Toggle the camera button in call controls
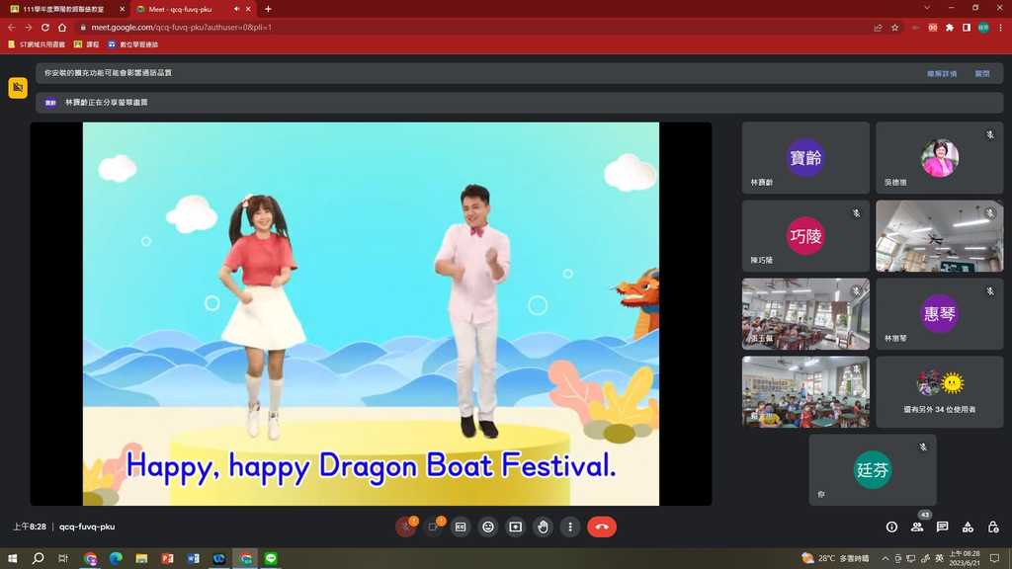This screenshot has width=1012, height=569. coord(434,528)
